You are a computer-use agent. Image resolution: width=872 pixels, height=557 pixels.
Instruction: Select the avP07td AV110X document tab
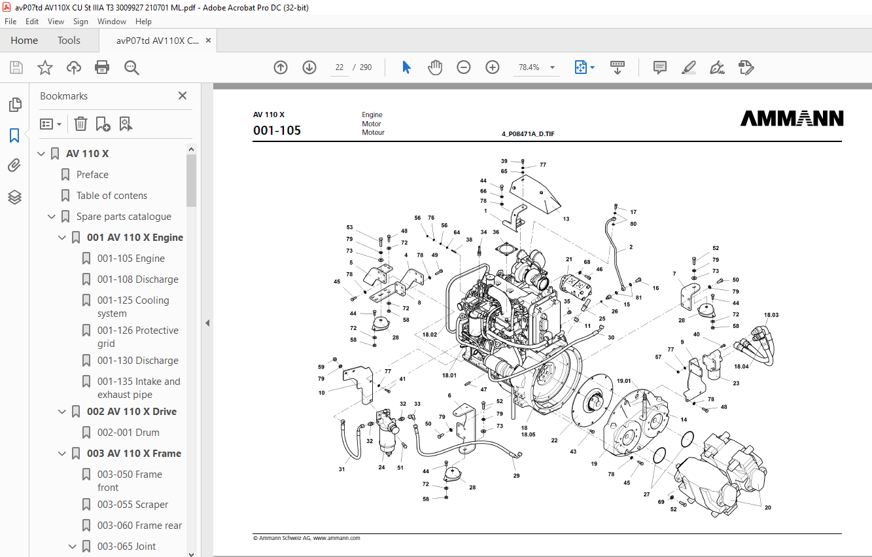coord(158,41)
